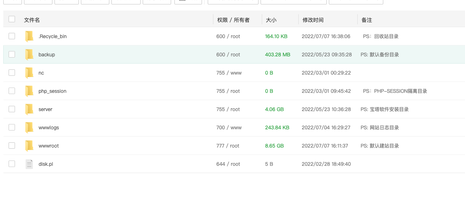Image resolution: width=465 pixels, height=197 pixels.
Task: Click the 备注 column header
Action: (x=367, y=20)
